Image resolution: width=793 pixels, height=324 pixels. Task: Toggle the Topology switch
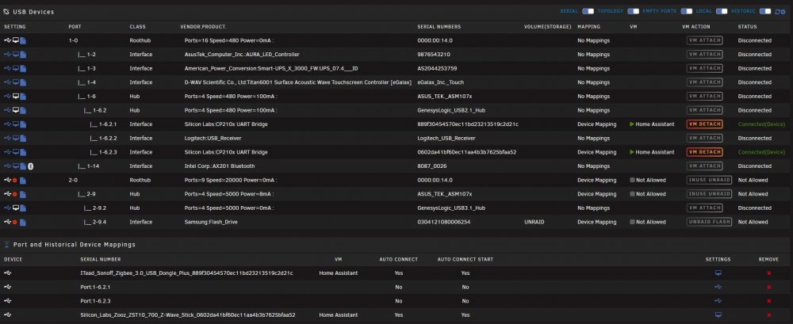[633, 11]
